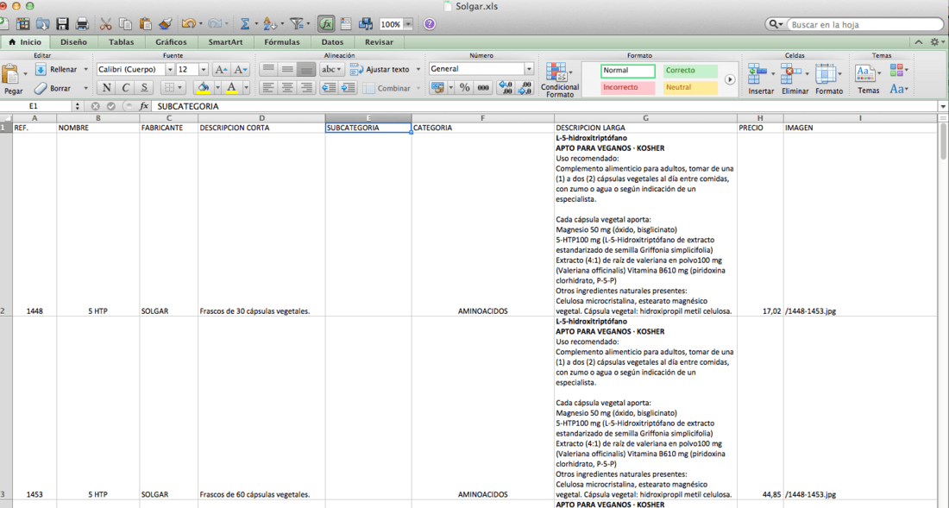Apply currency format icon

(437, 88)
